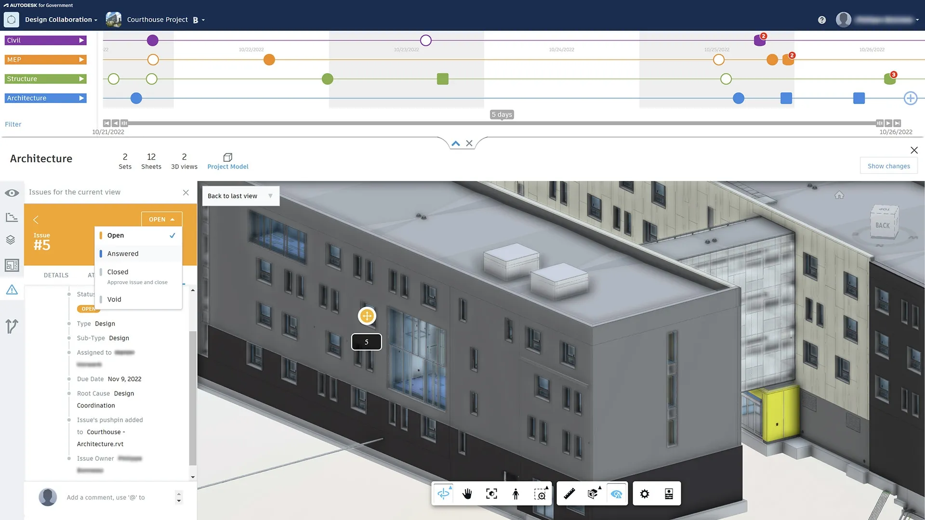Expand the Back to last view dropdown
The image size is (925, 520).
click(270, 196)
